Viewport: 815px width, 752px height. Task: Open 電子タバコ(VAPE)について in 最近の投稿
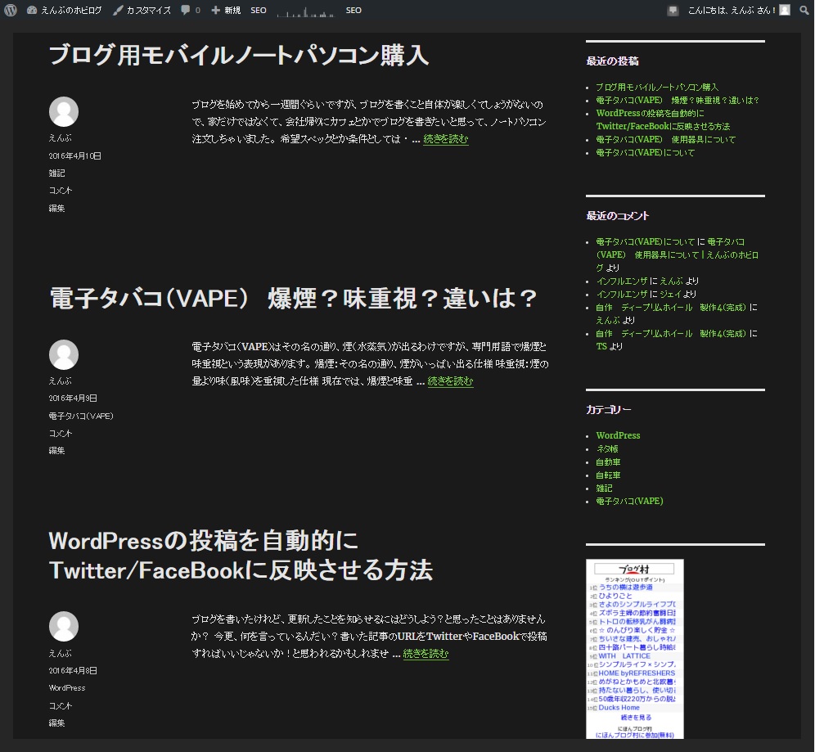(645, 152)
